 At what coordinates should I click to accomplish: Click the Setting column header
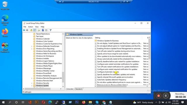tap(97, 38)
